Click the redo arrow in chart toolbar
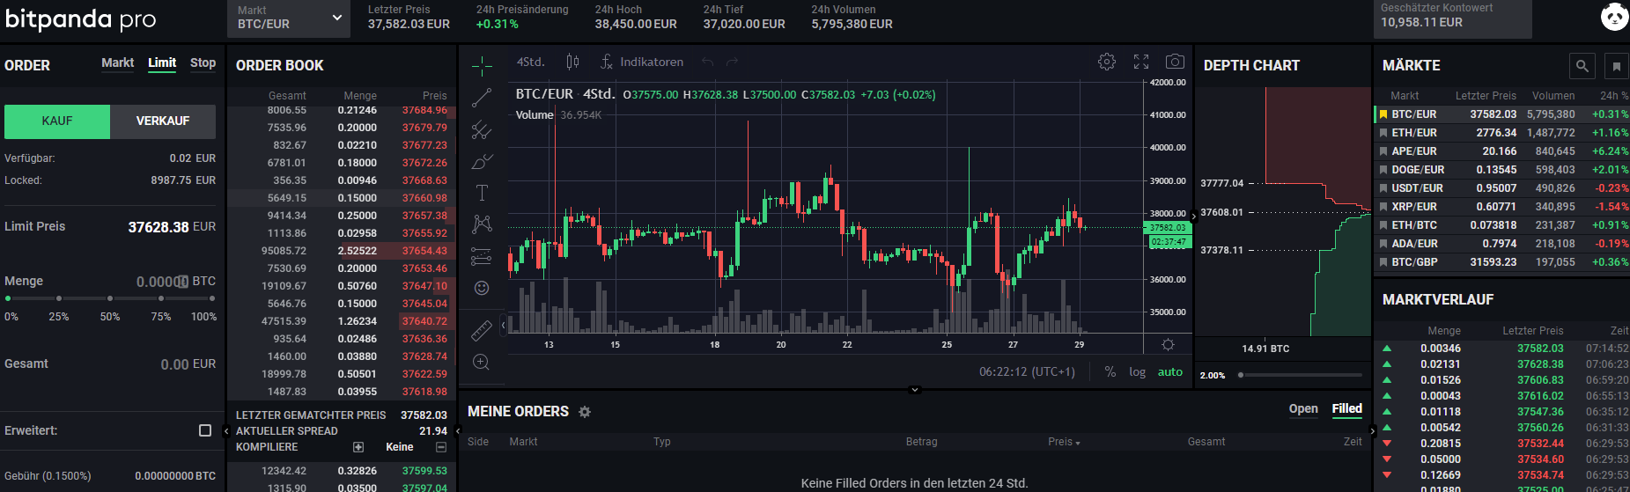The image size is (1630, 492). 732,62
